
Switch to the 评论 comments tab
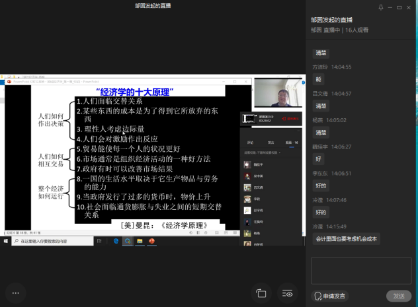[250, 142]
